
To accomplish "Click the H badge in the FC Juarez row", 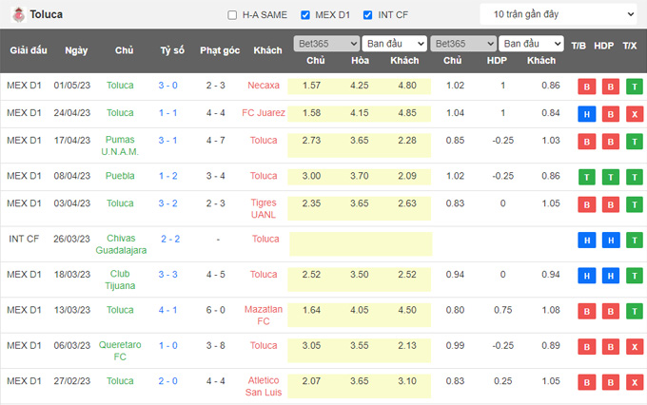I will click(585, 113).
